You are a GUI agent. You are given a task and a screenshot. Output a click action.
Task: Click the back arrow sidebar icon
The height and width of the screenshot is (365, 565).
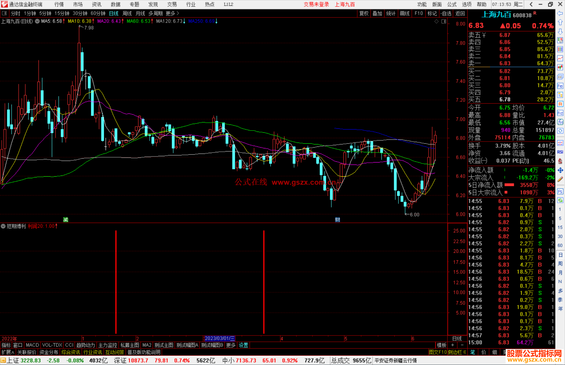point(560,13)
